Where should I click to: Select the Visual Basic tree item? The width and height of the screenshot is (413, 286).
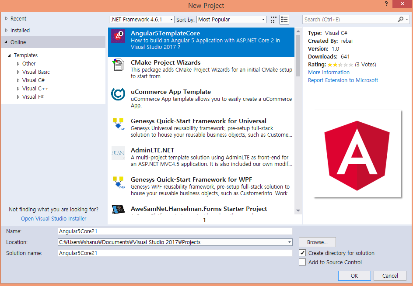pyautogui.click(x=36, y=72)
